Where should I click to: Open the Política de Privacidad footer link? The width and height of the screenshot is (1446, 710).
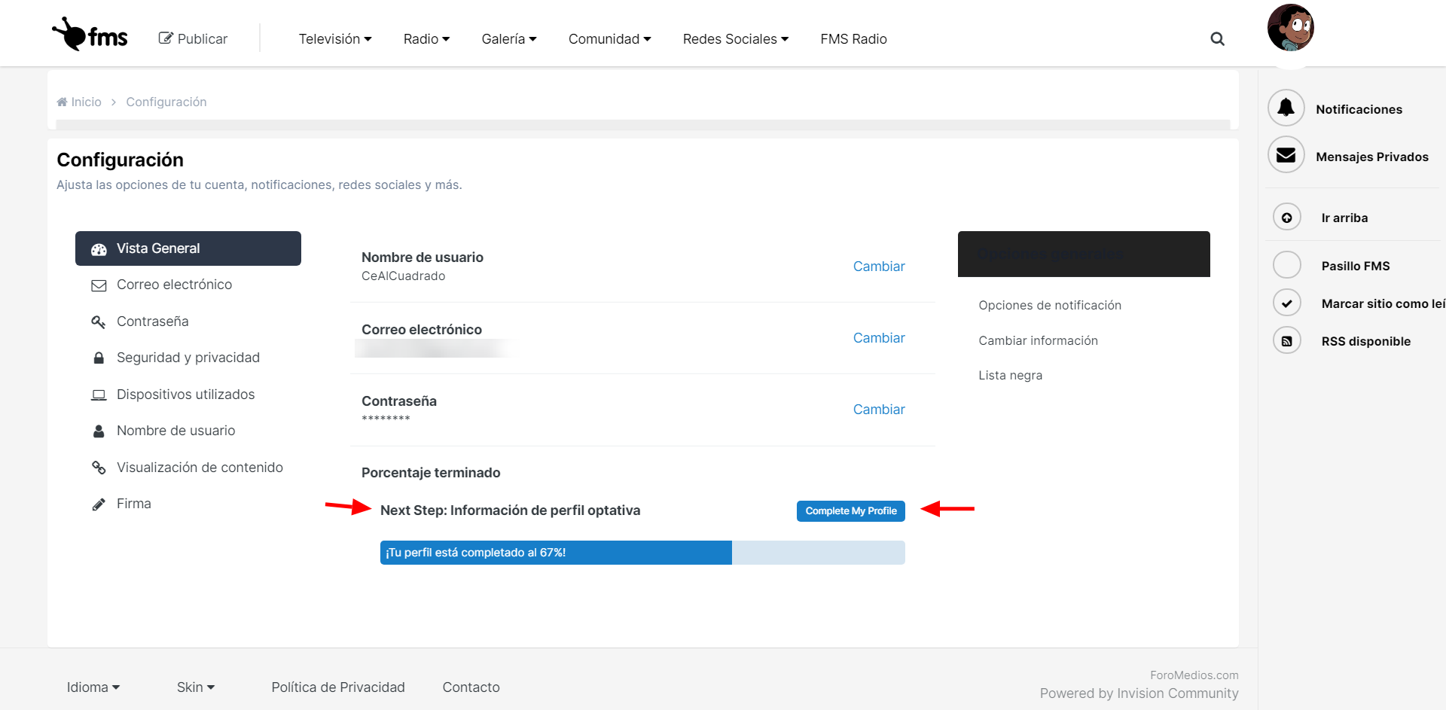click(x=338, y=687)
